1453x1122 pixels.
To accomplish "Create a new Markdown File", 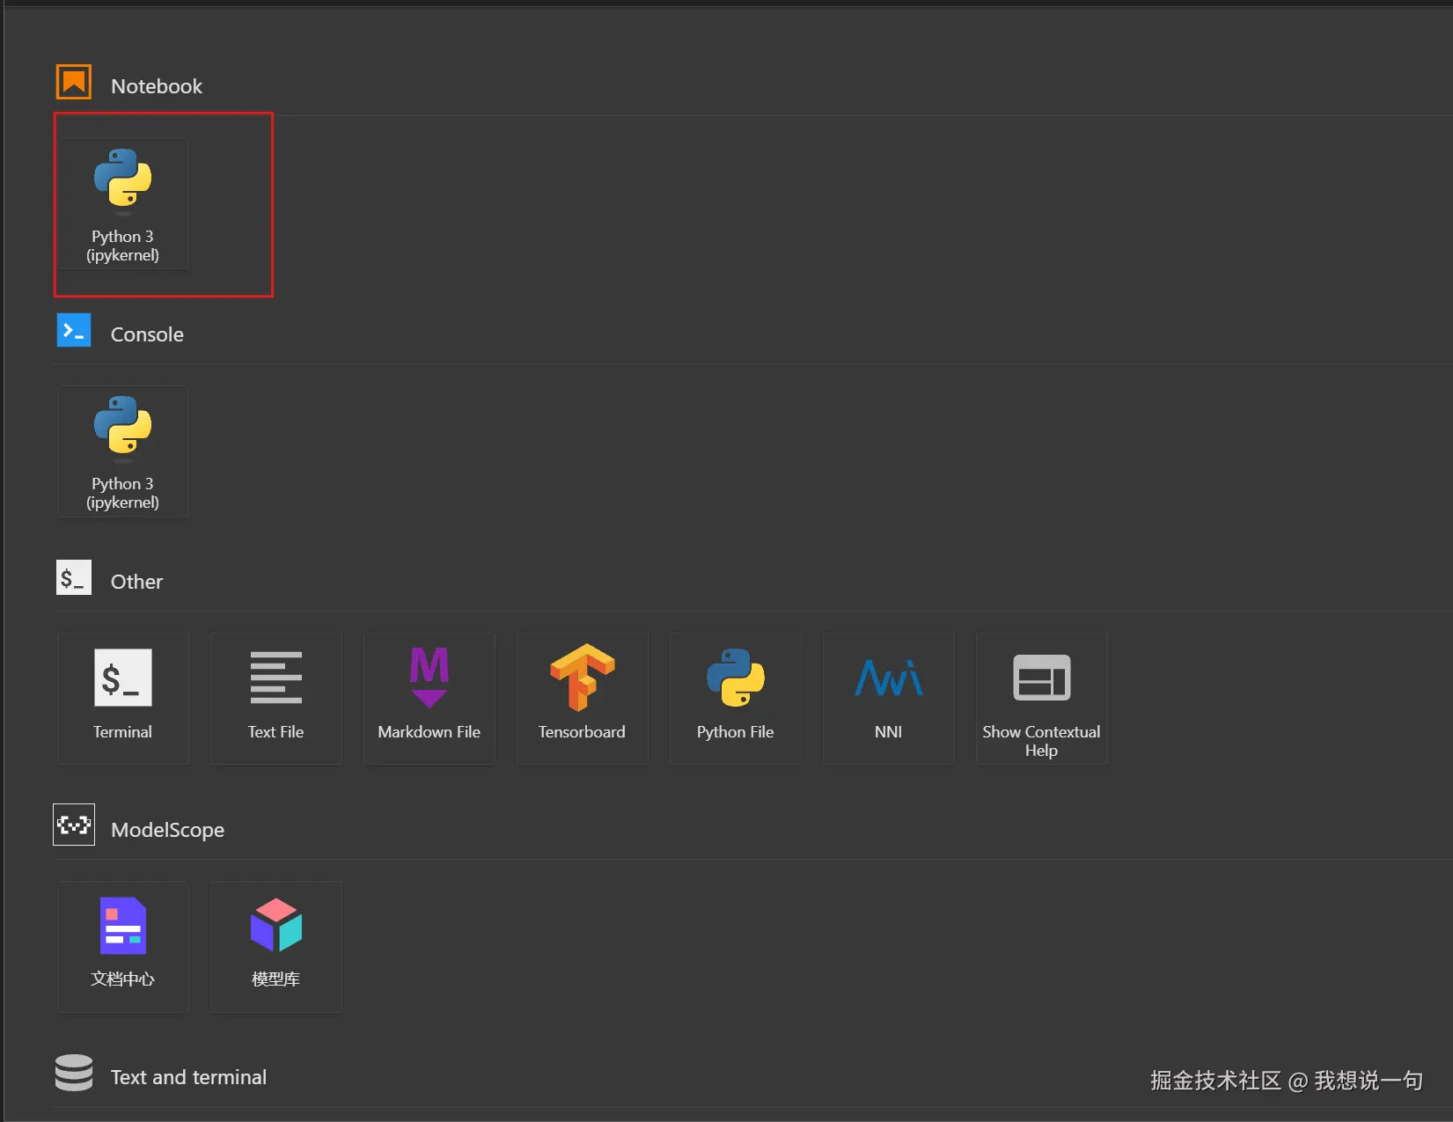I will pos(429,699).
